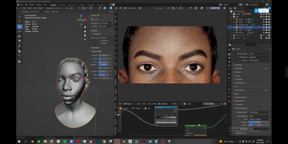Switch to the Compositing workspace tab

[101, 5]
